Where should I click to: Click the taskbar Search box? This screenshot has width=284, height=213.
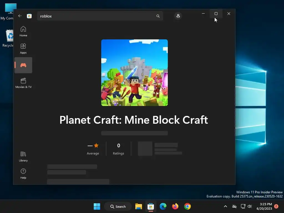tap(118, 206)
